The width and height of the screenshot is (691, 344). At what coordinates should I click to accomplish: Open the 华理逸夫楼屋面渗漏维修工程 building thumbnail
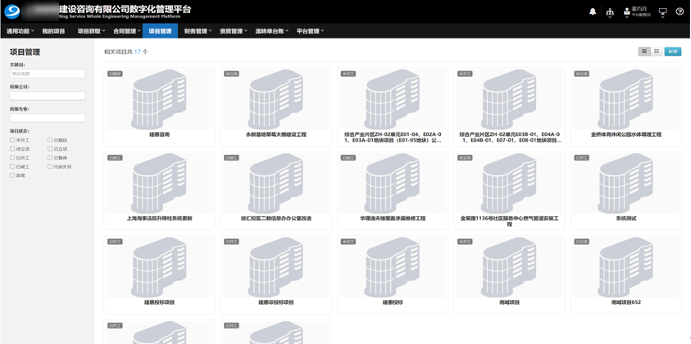click(393, 183)
